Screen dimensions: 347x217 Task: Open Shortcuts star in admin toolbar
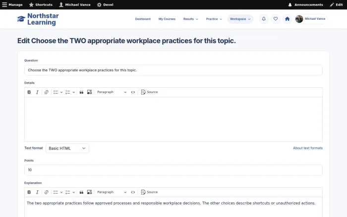(41, 4)
